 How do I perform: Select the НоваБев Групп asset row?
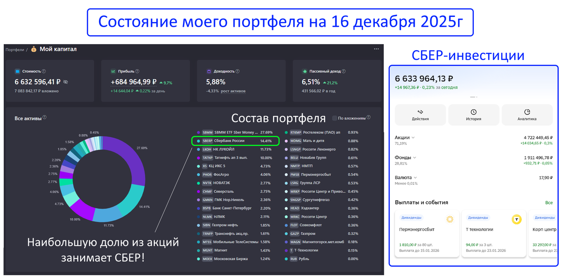(x=322, y=158)
